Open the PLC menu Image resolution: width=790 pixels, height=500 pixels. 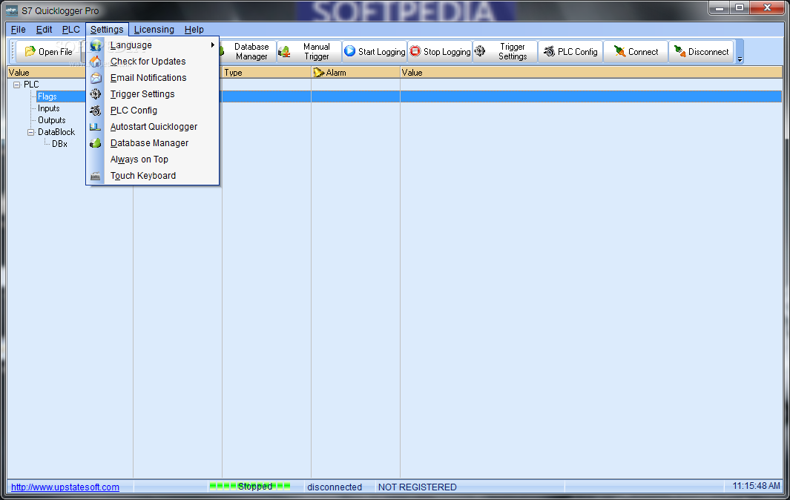pyautogui.click(x=71, y=29)
